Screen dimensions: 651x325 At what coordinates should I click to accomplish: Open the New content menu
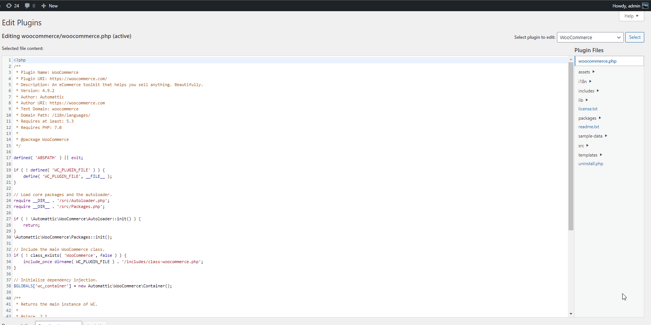click(49, 6)
